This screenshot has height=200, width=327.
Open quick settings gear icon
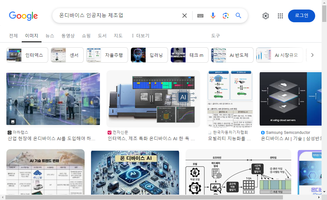(265, 16)
